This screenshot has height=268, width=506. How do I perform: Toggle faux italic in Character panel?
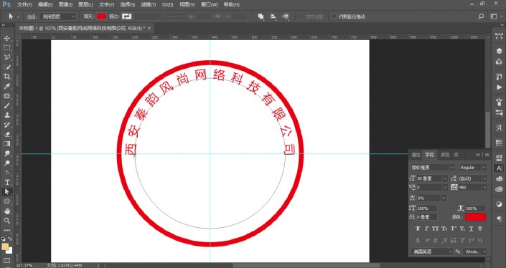tap(426, 229)
